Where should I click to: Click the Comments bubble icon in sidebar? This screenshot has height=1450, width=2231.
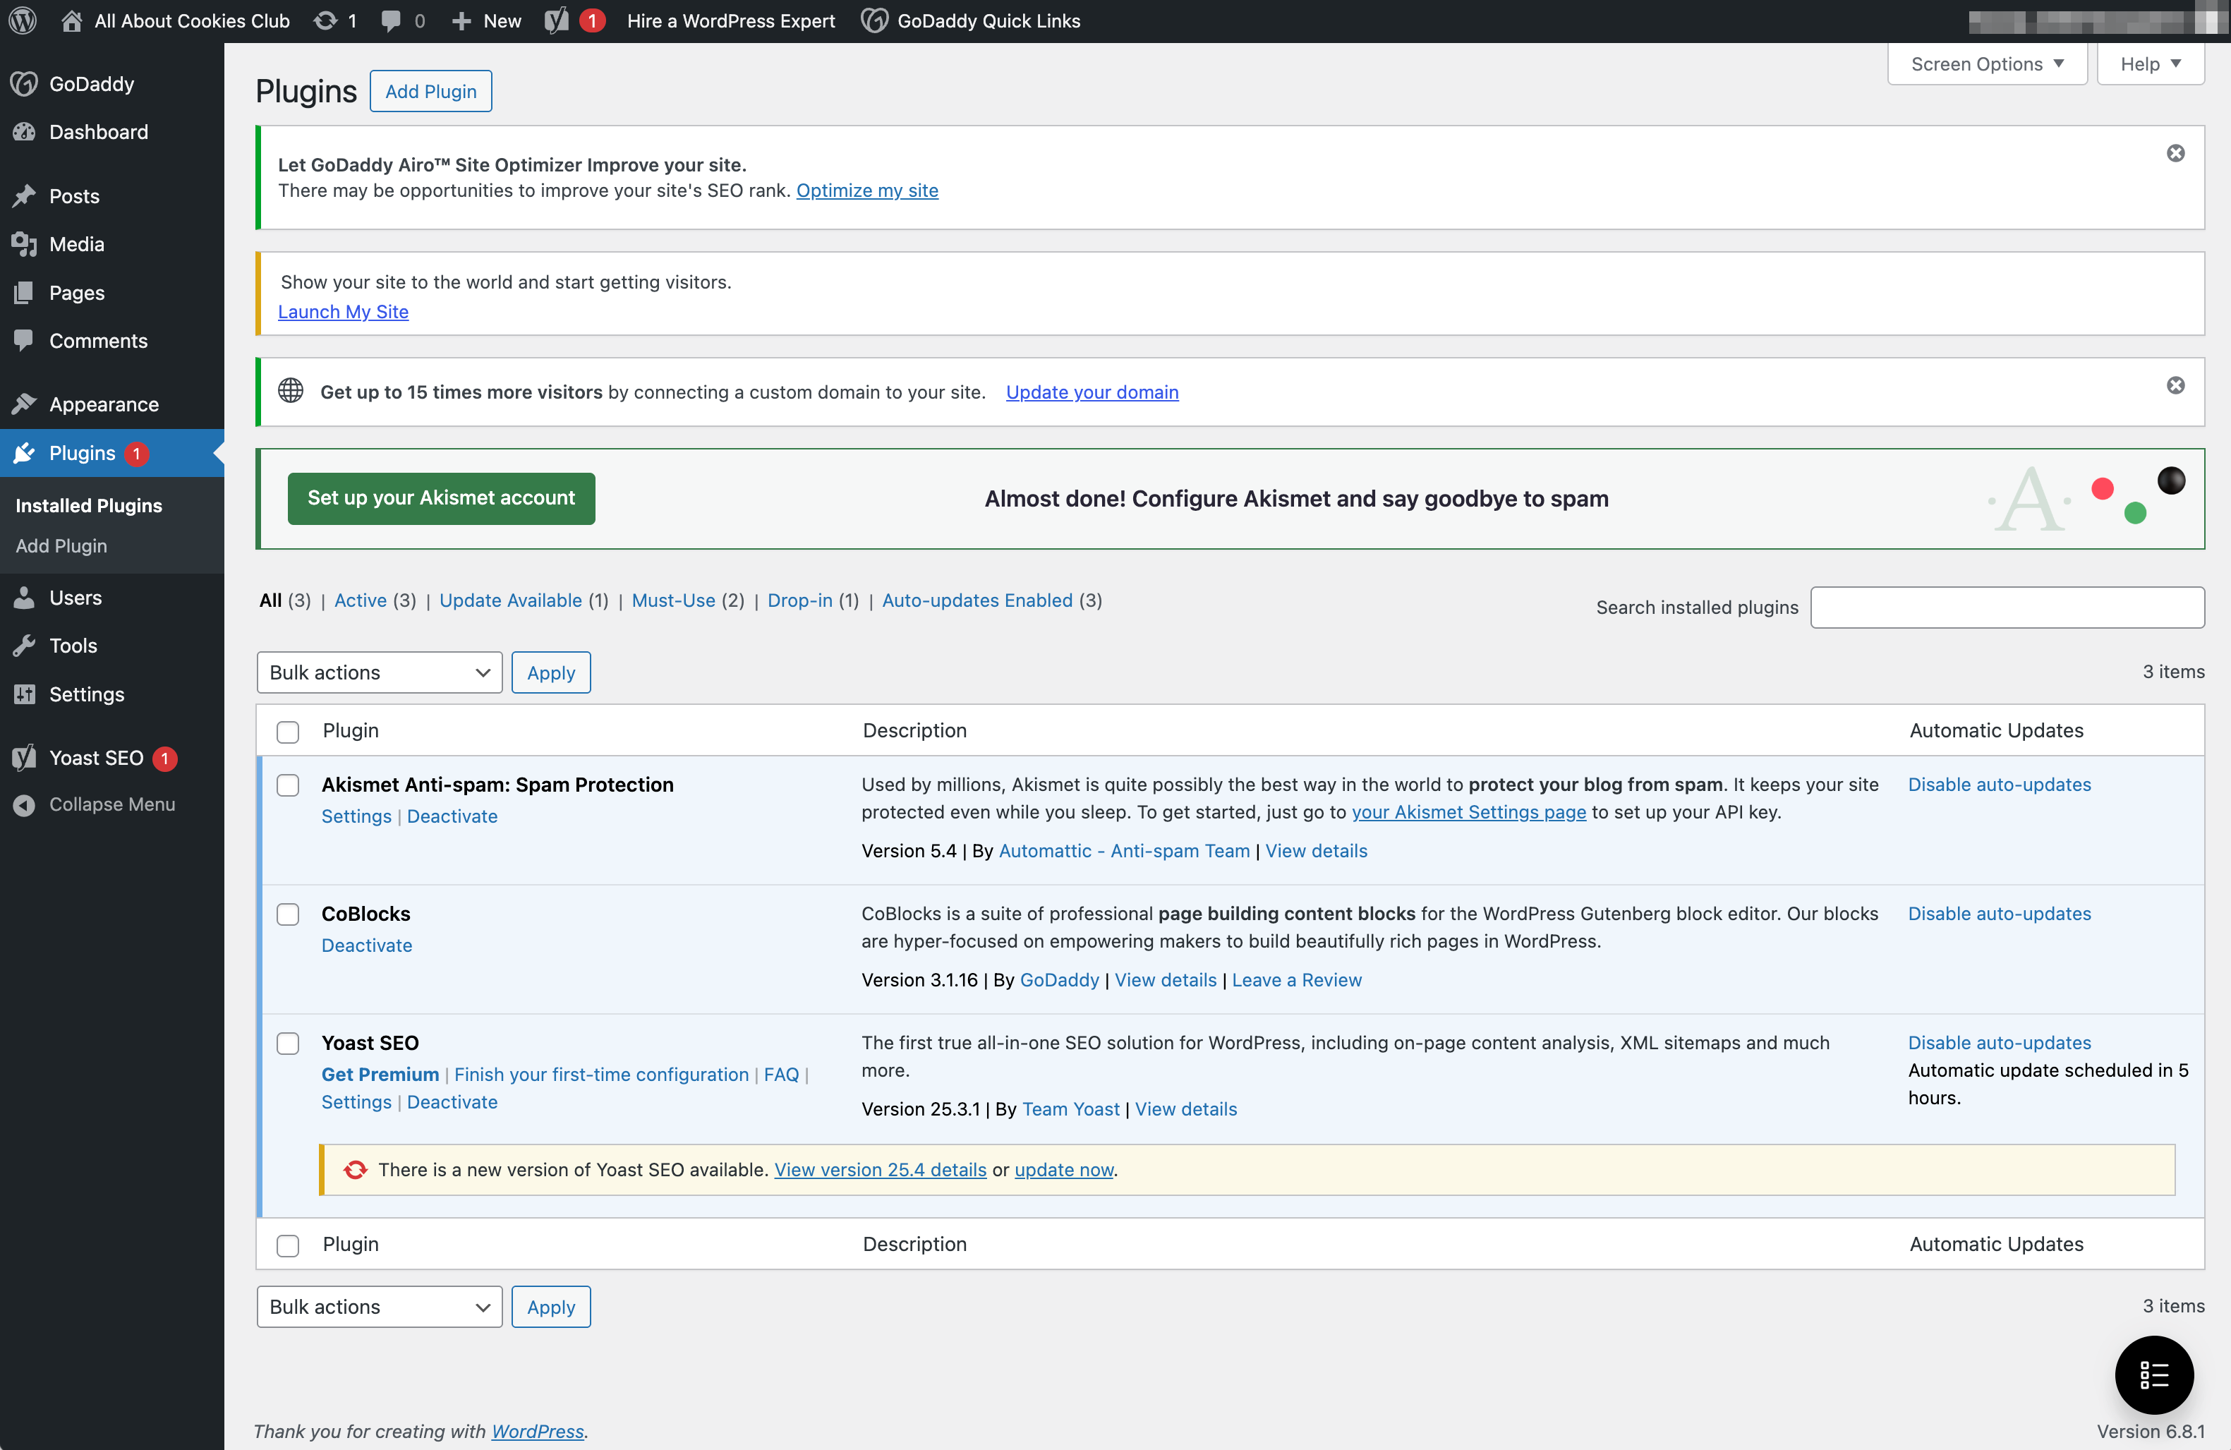click(25, 340)
